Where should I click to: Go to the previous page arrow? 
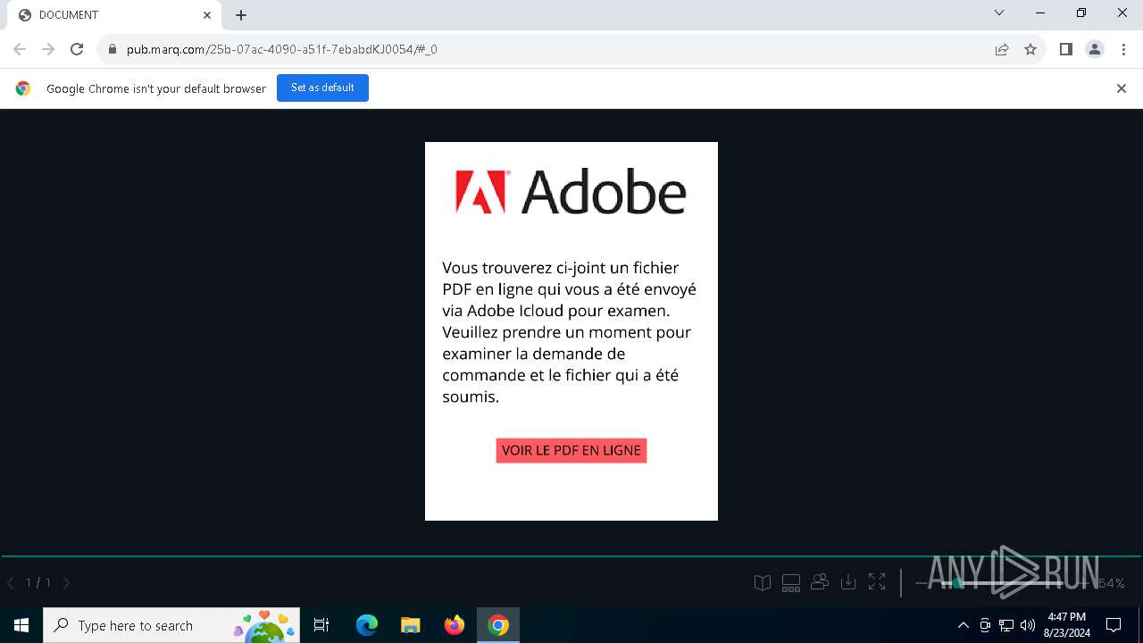click(x=11, y=583)
